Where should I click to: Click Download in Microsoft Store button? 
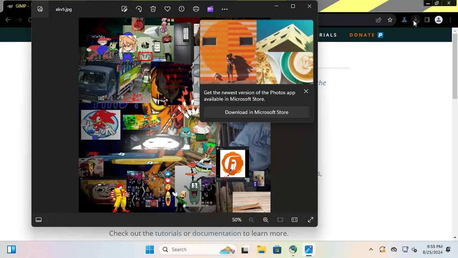pos(257,112)
